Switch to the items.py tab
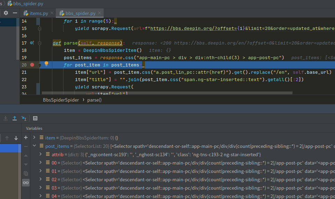The width and height of the screenshot is (335, 199). 36,13
